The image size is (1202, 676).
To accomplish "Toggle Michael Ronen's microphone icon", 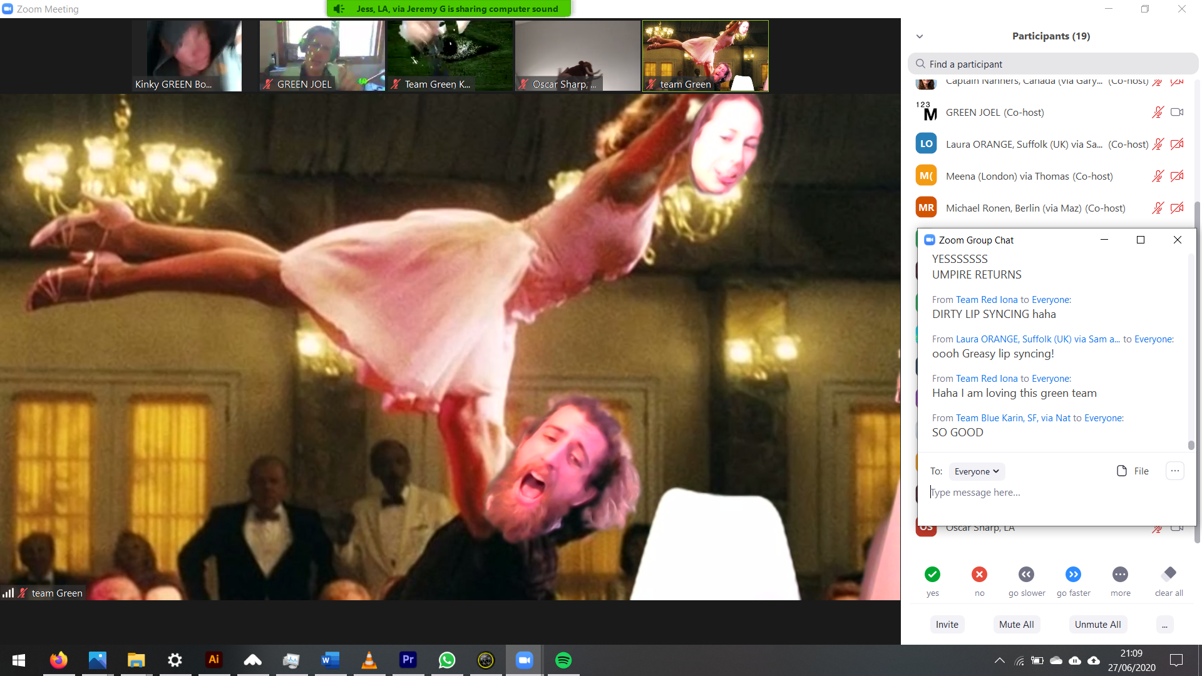I will (x=1158, y=208).
